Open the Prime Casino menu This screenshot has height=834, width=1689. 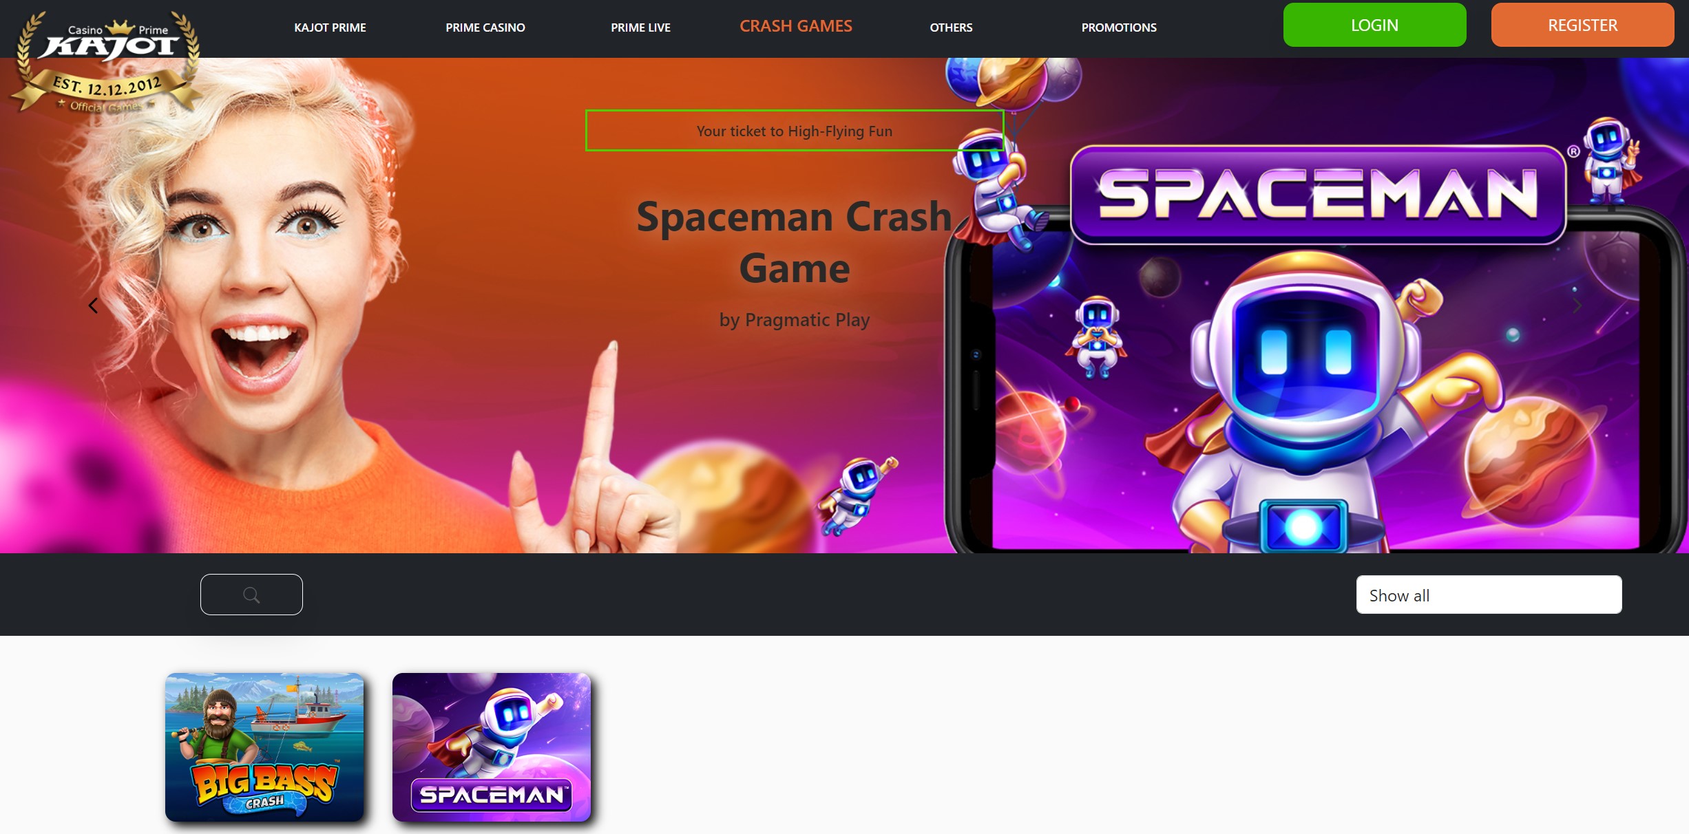485,28
